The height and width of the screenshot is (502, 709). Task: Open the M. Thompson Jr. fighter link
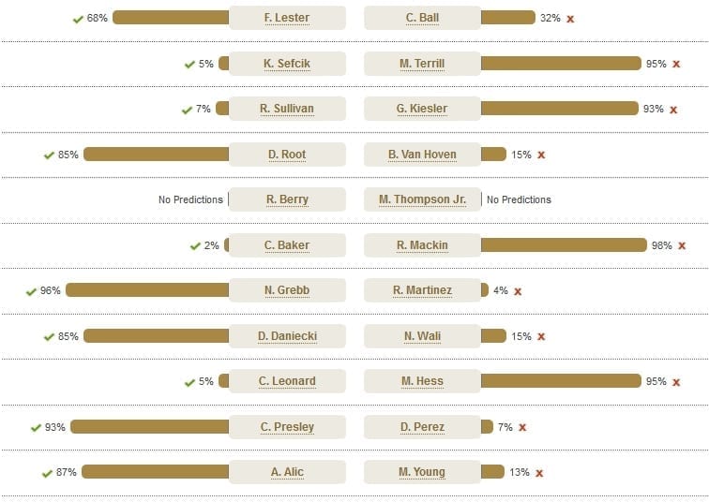422,199
